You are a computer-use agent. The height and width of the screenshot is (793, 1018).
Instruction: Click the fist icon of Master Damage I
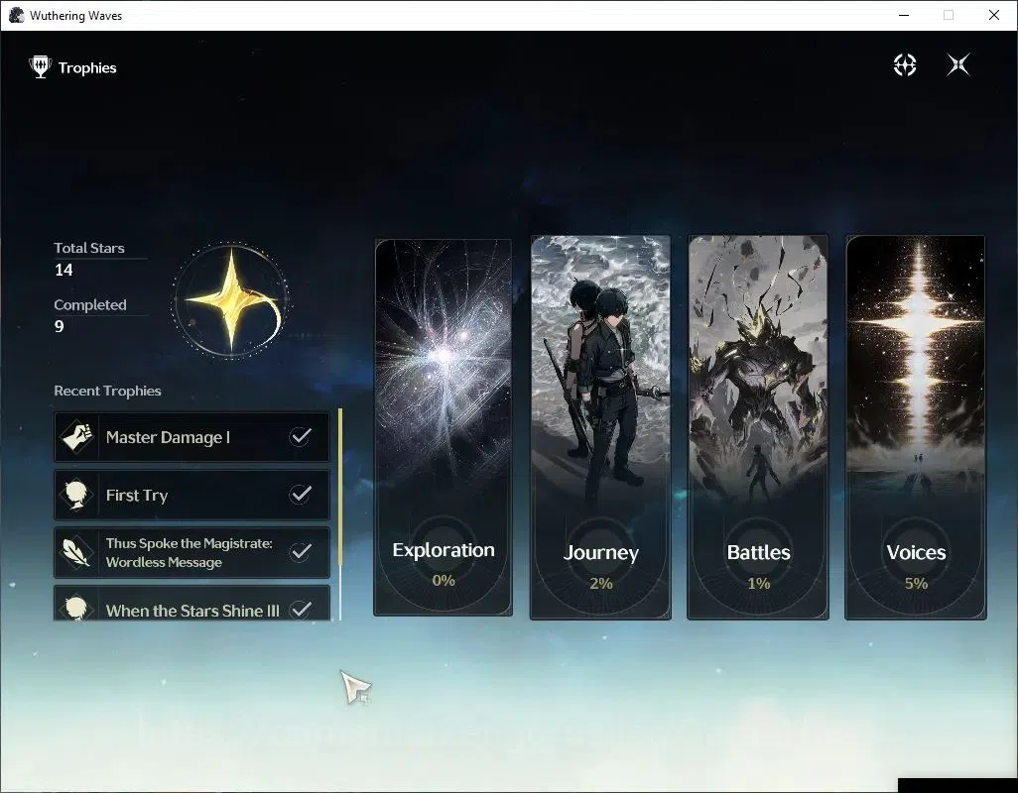[x=76, y=437]
